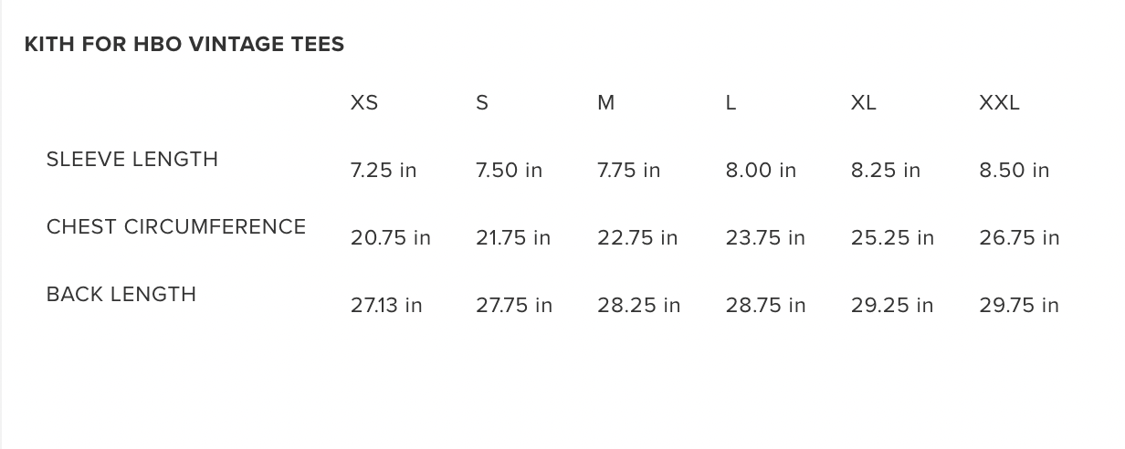Select the L size column header

[731, 103]
